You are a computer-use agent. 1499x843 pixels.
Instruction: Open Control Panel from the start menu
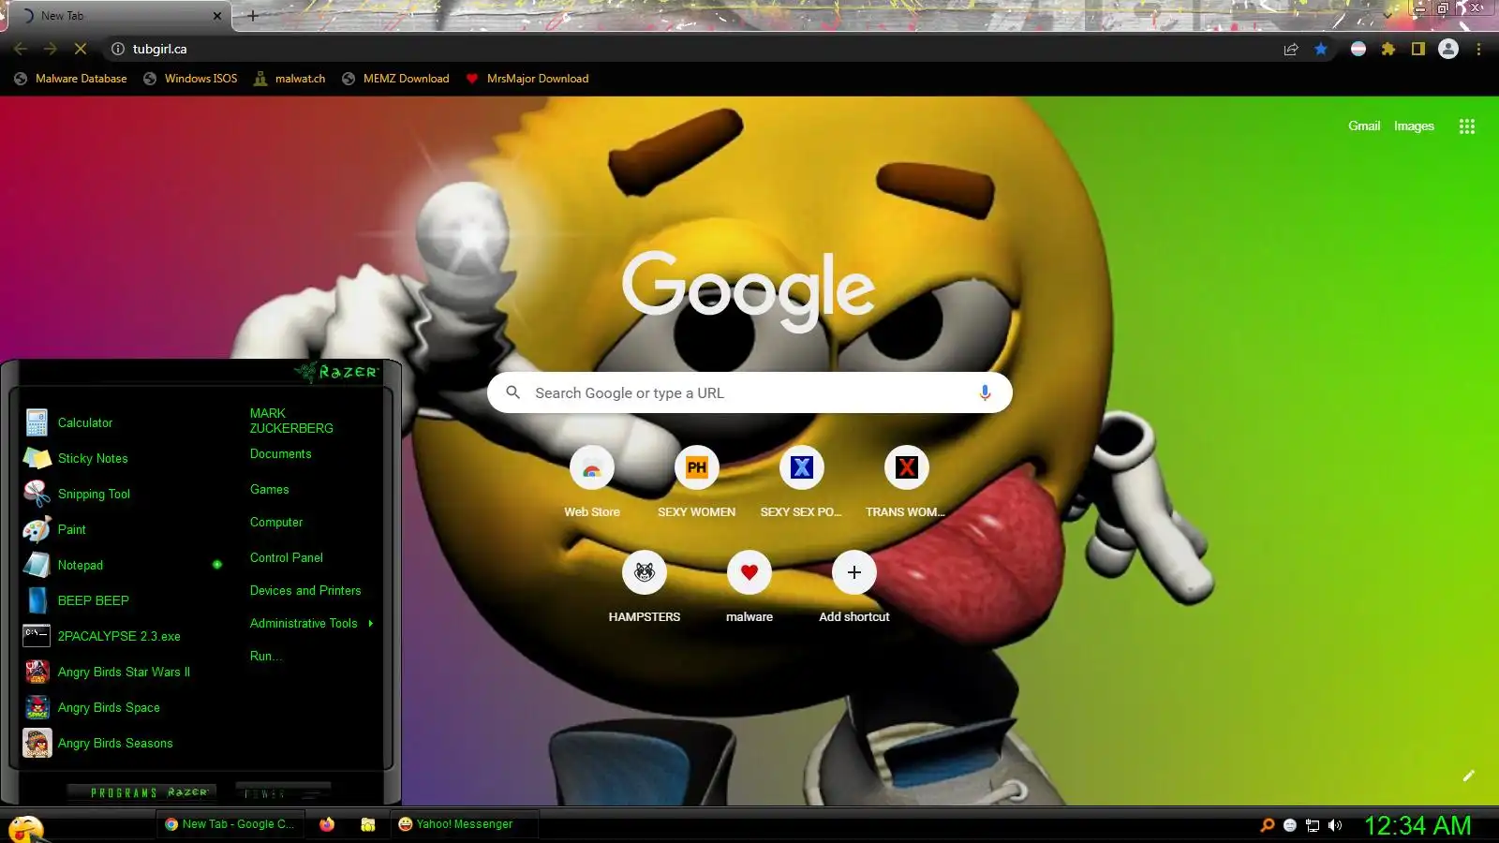(x=286, y=558)
